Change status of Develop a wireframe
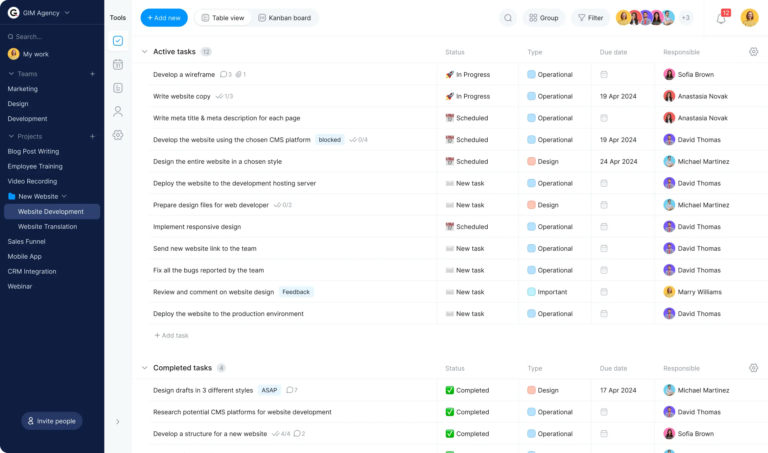The image size is (768, 453). coord(468,75)
